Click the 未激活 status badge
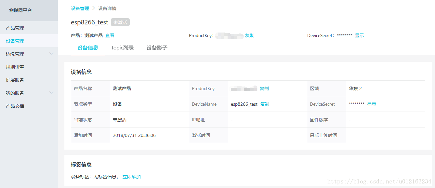The height and width of the screenshot is (188, 435). click(120, 22)
